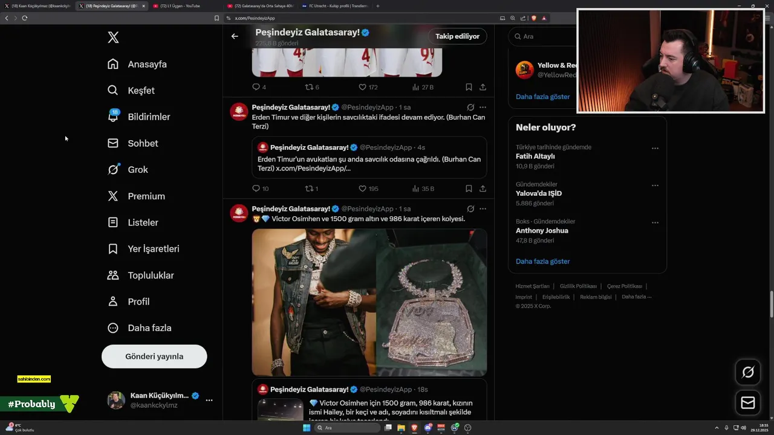The width and height of the screenshot is (774, 435).
Task: Switch to Kaan Küçükyılmaz X tab
Action: (37, 6)
